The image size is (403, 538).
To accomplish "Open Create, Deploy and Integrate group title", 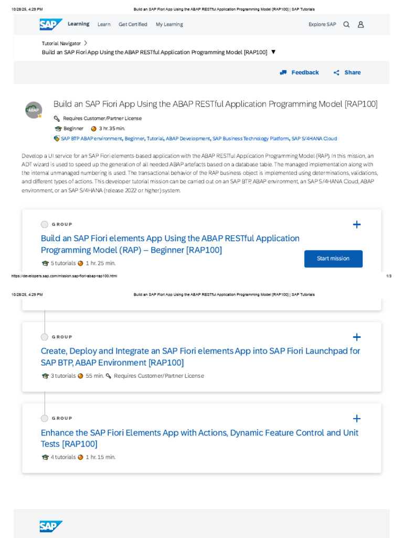I will click(x=200, y=357).
